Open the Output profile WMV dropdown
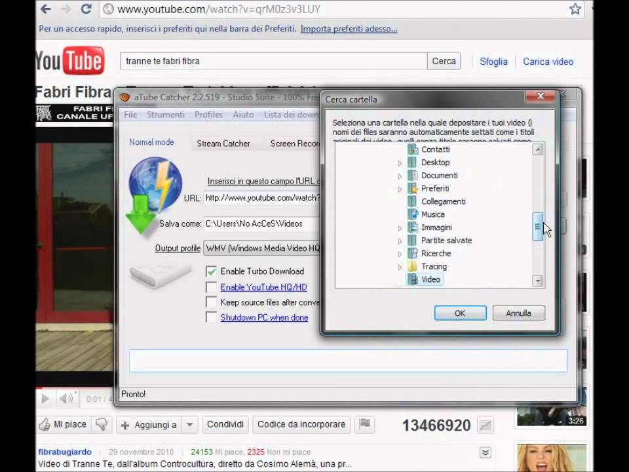629x472 pixels. click(262, 248)
